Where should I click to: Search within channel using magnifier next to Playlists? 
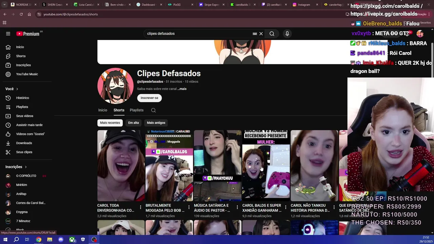click(153, 110)
